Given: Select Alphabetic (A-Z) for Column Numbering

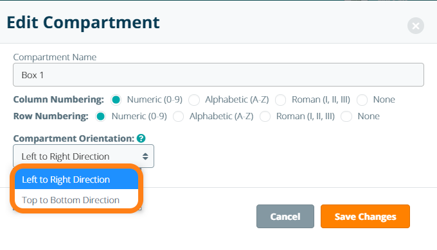Looking at the screenshot, I should click(x=194, y=99).
